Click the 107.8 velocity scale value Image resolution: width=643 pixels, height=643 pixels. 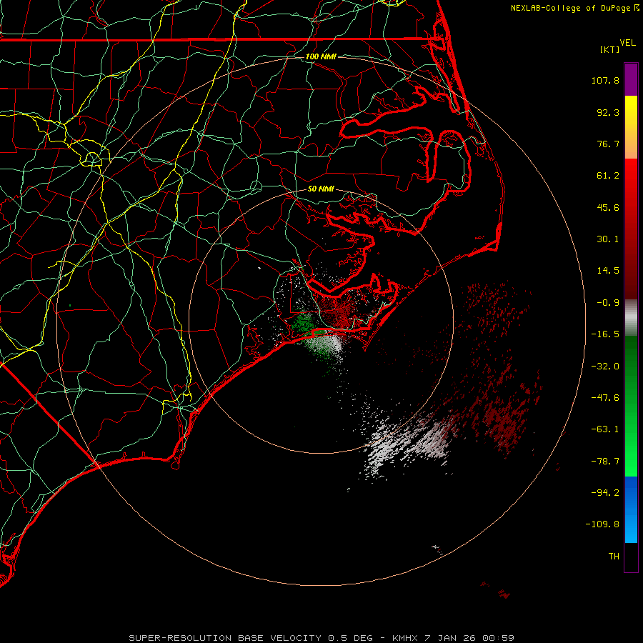point(605,80)
